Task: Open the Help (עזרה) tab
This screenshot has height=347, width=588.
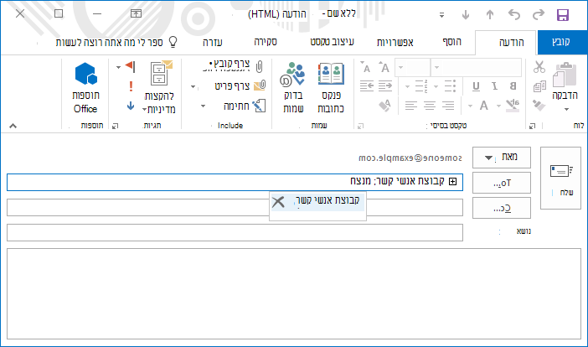Action: tap(213, 43)
